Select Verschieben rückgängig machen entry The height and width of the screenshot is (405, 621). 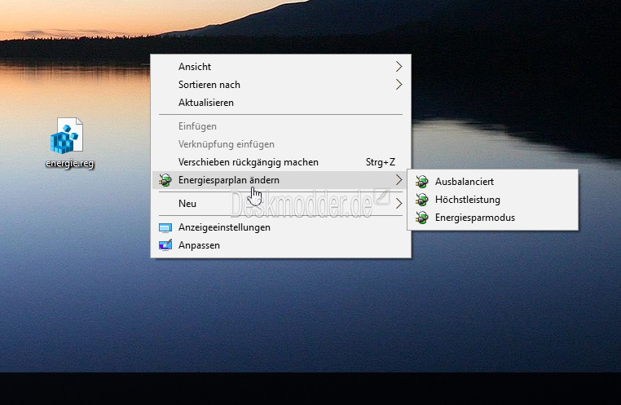249,162
